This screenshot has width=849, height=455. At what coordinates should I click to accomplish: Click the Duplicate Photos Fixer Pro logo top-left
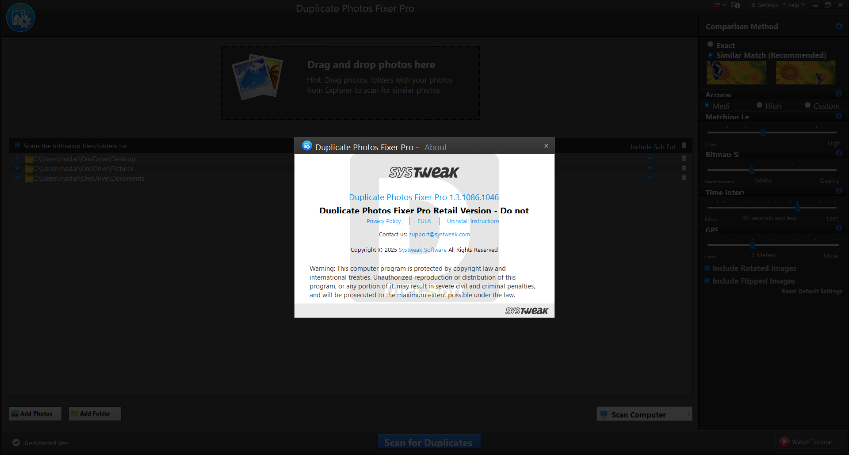21,18
